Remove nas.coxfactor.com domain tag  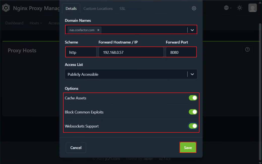click(98, 30)
